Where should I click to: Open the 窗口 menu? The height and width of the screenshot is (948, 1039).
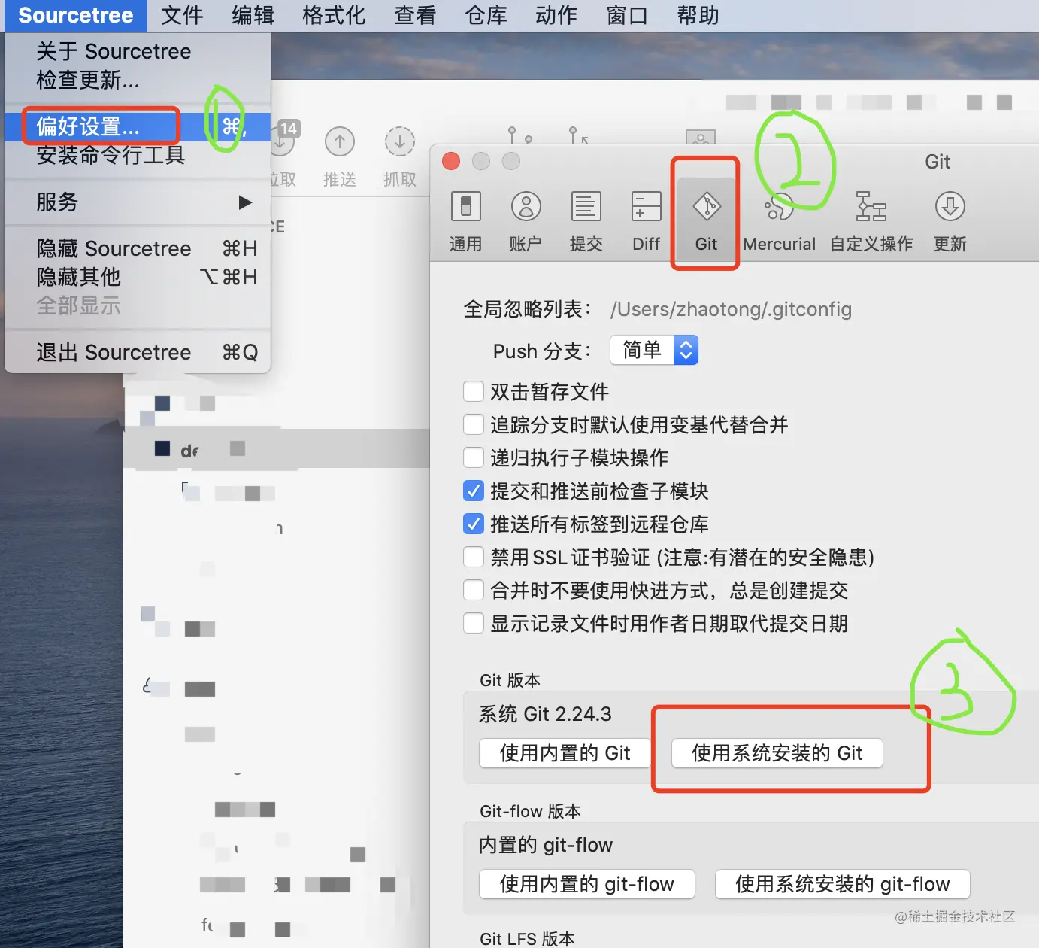(627, 15)
